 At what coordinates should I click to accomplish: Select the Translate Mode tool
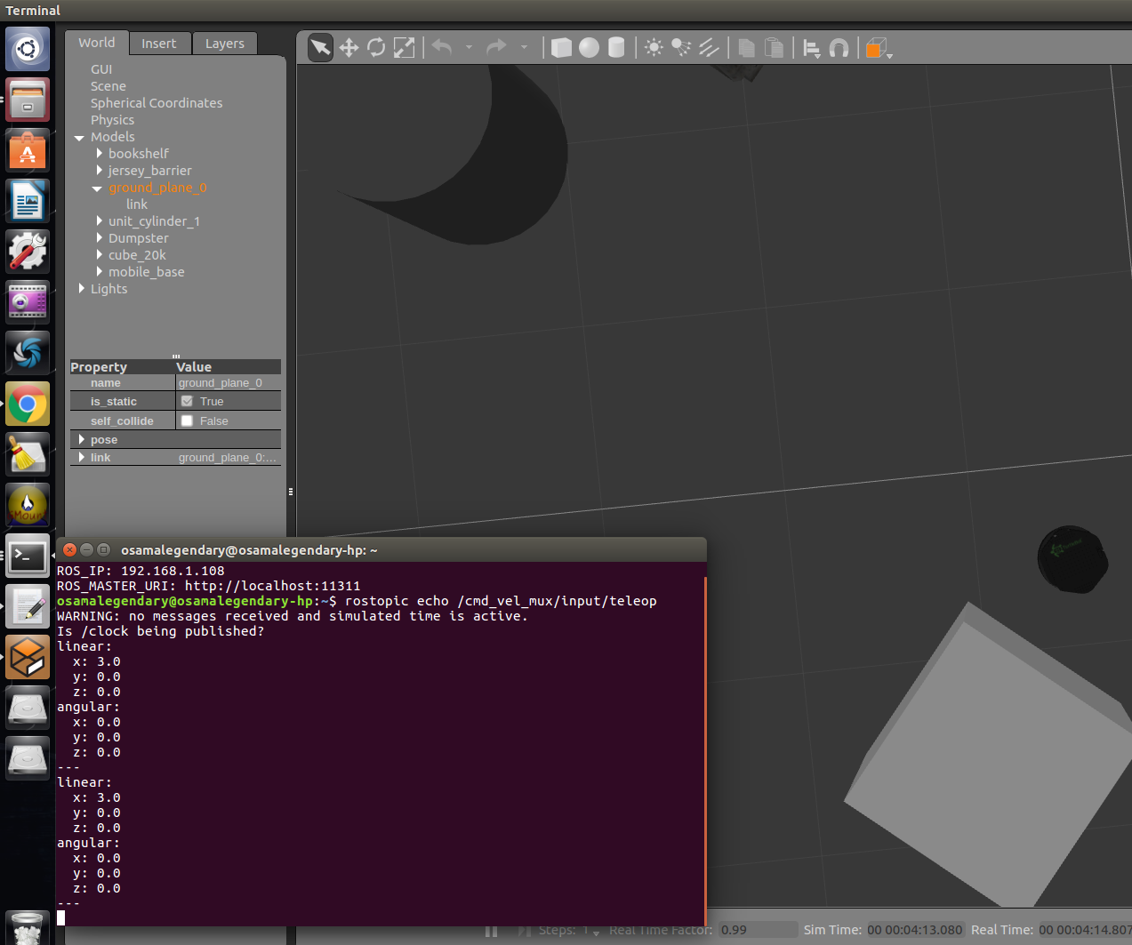coord(349,47)
